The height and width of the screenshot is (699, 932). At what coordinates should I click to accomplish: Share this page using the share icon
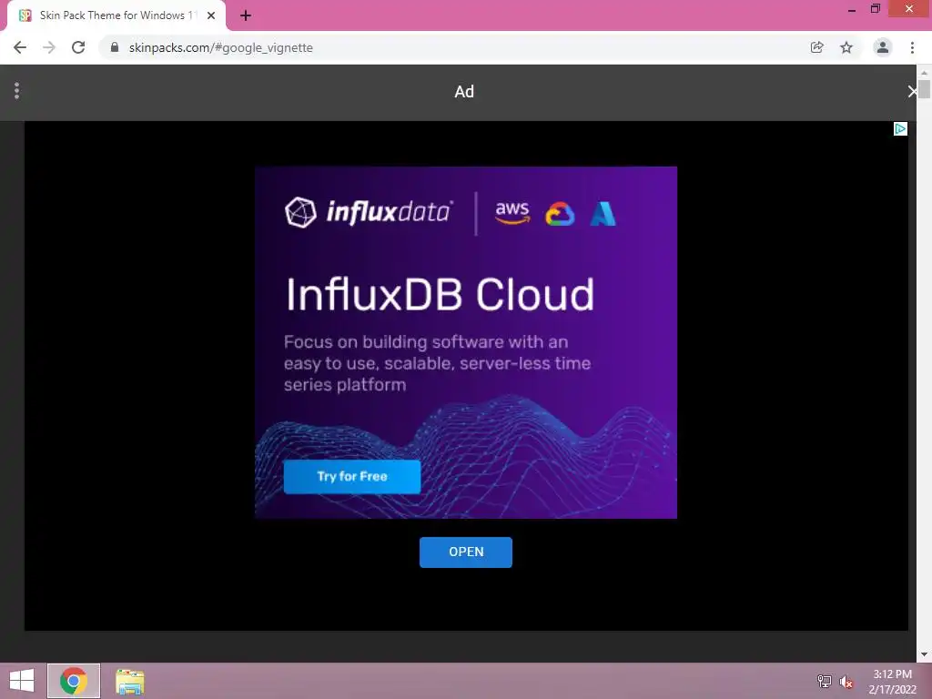pos(817,47)
